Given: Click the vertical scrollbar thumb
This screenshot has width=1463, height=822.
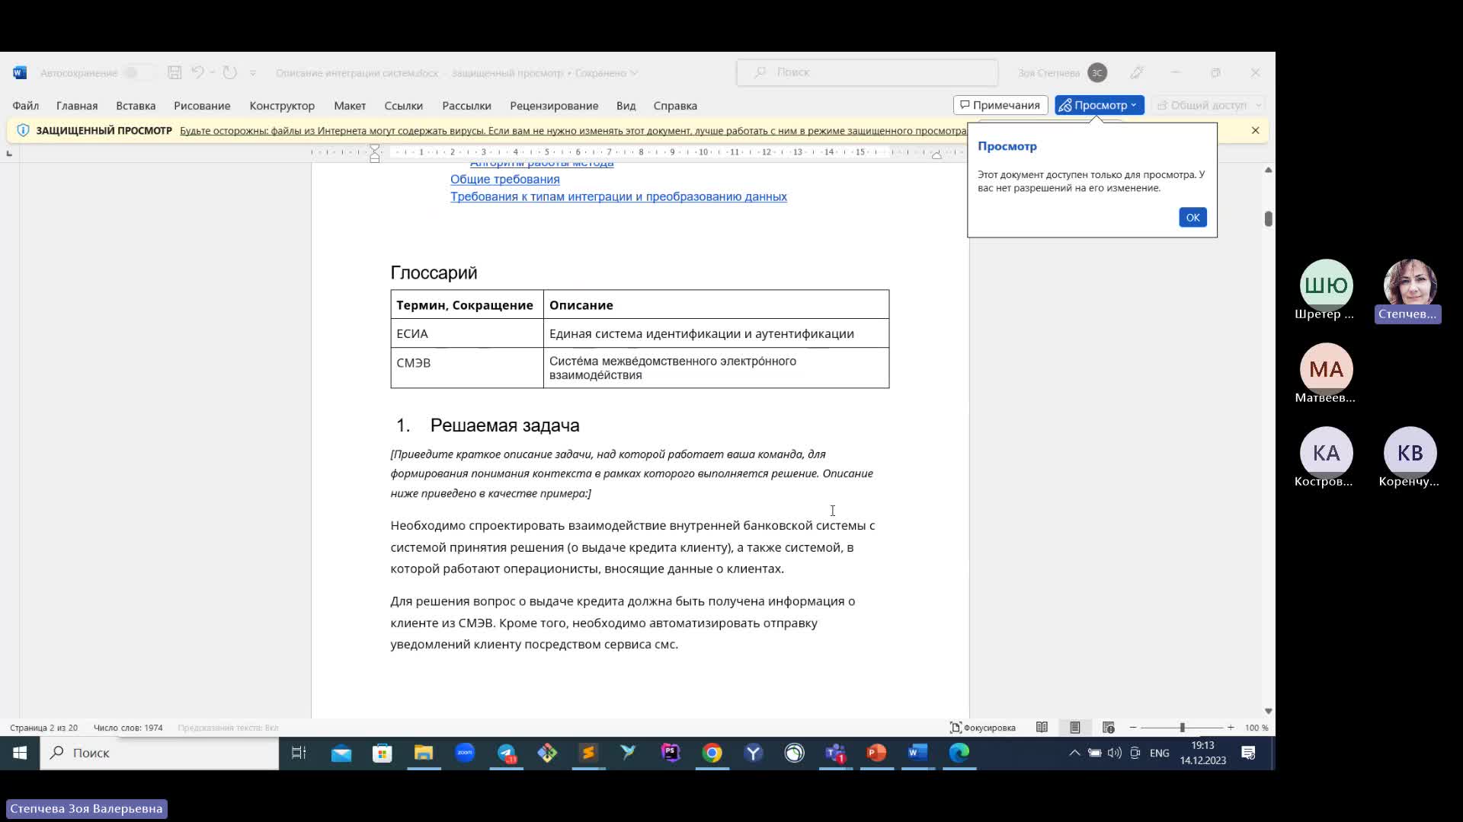Looking at the screenshot, I should click(1268, 219).
